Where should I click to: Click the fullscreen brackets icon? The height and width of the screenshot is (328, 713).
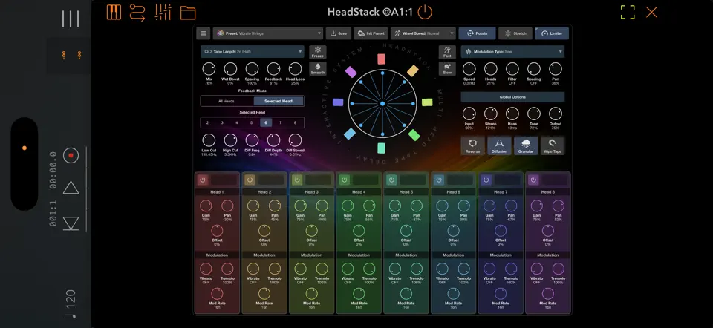(628, 13)
